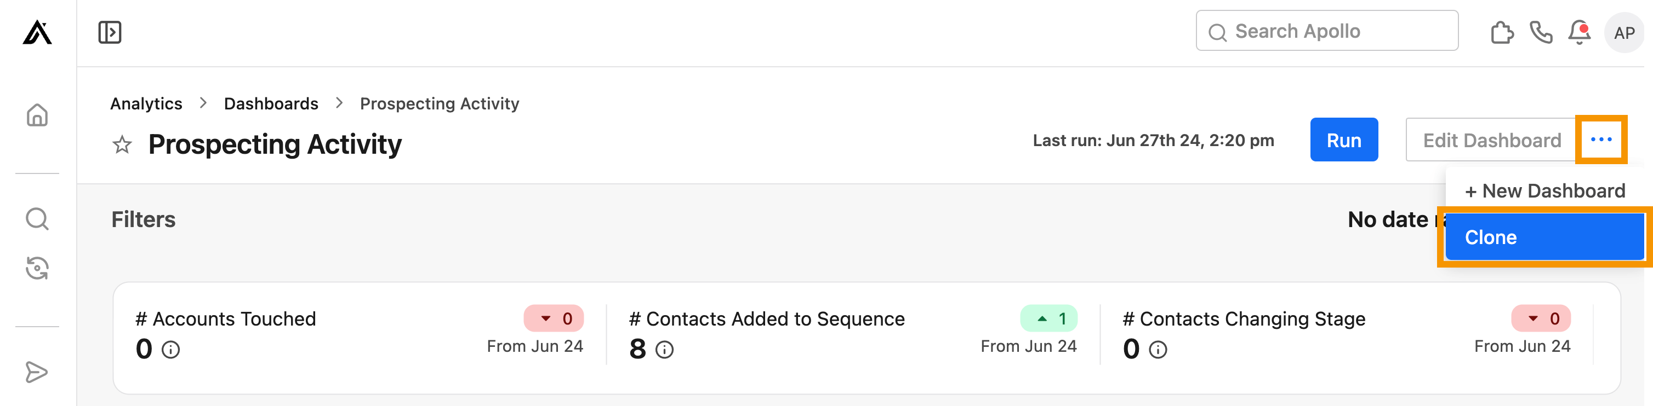Open the Home sidebar icon
This screenshot has height=406, width=1653.
coord(37,115)
